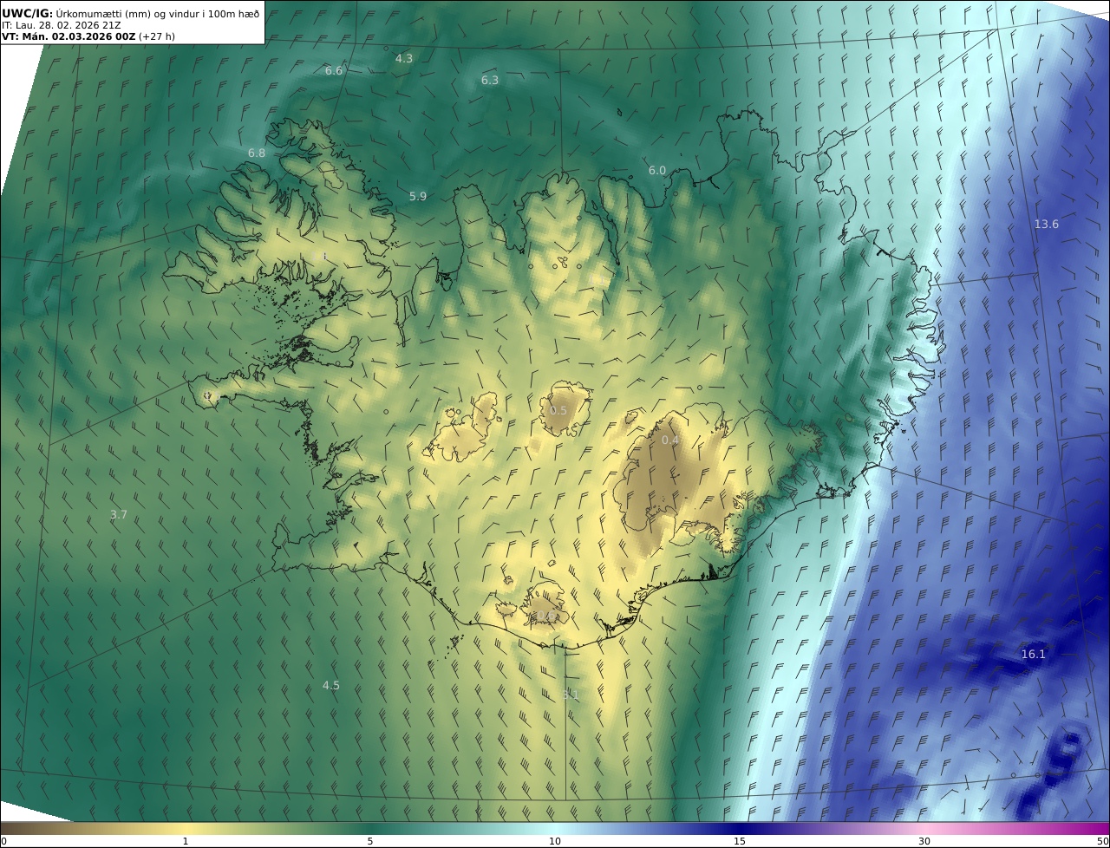The height and width of the screenshot is (848, 1110).
Task: Click the faded 0.6 value label
Action: tap(546, 616)
